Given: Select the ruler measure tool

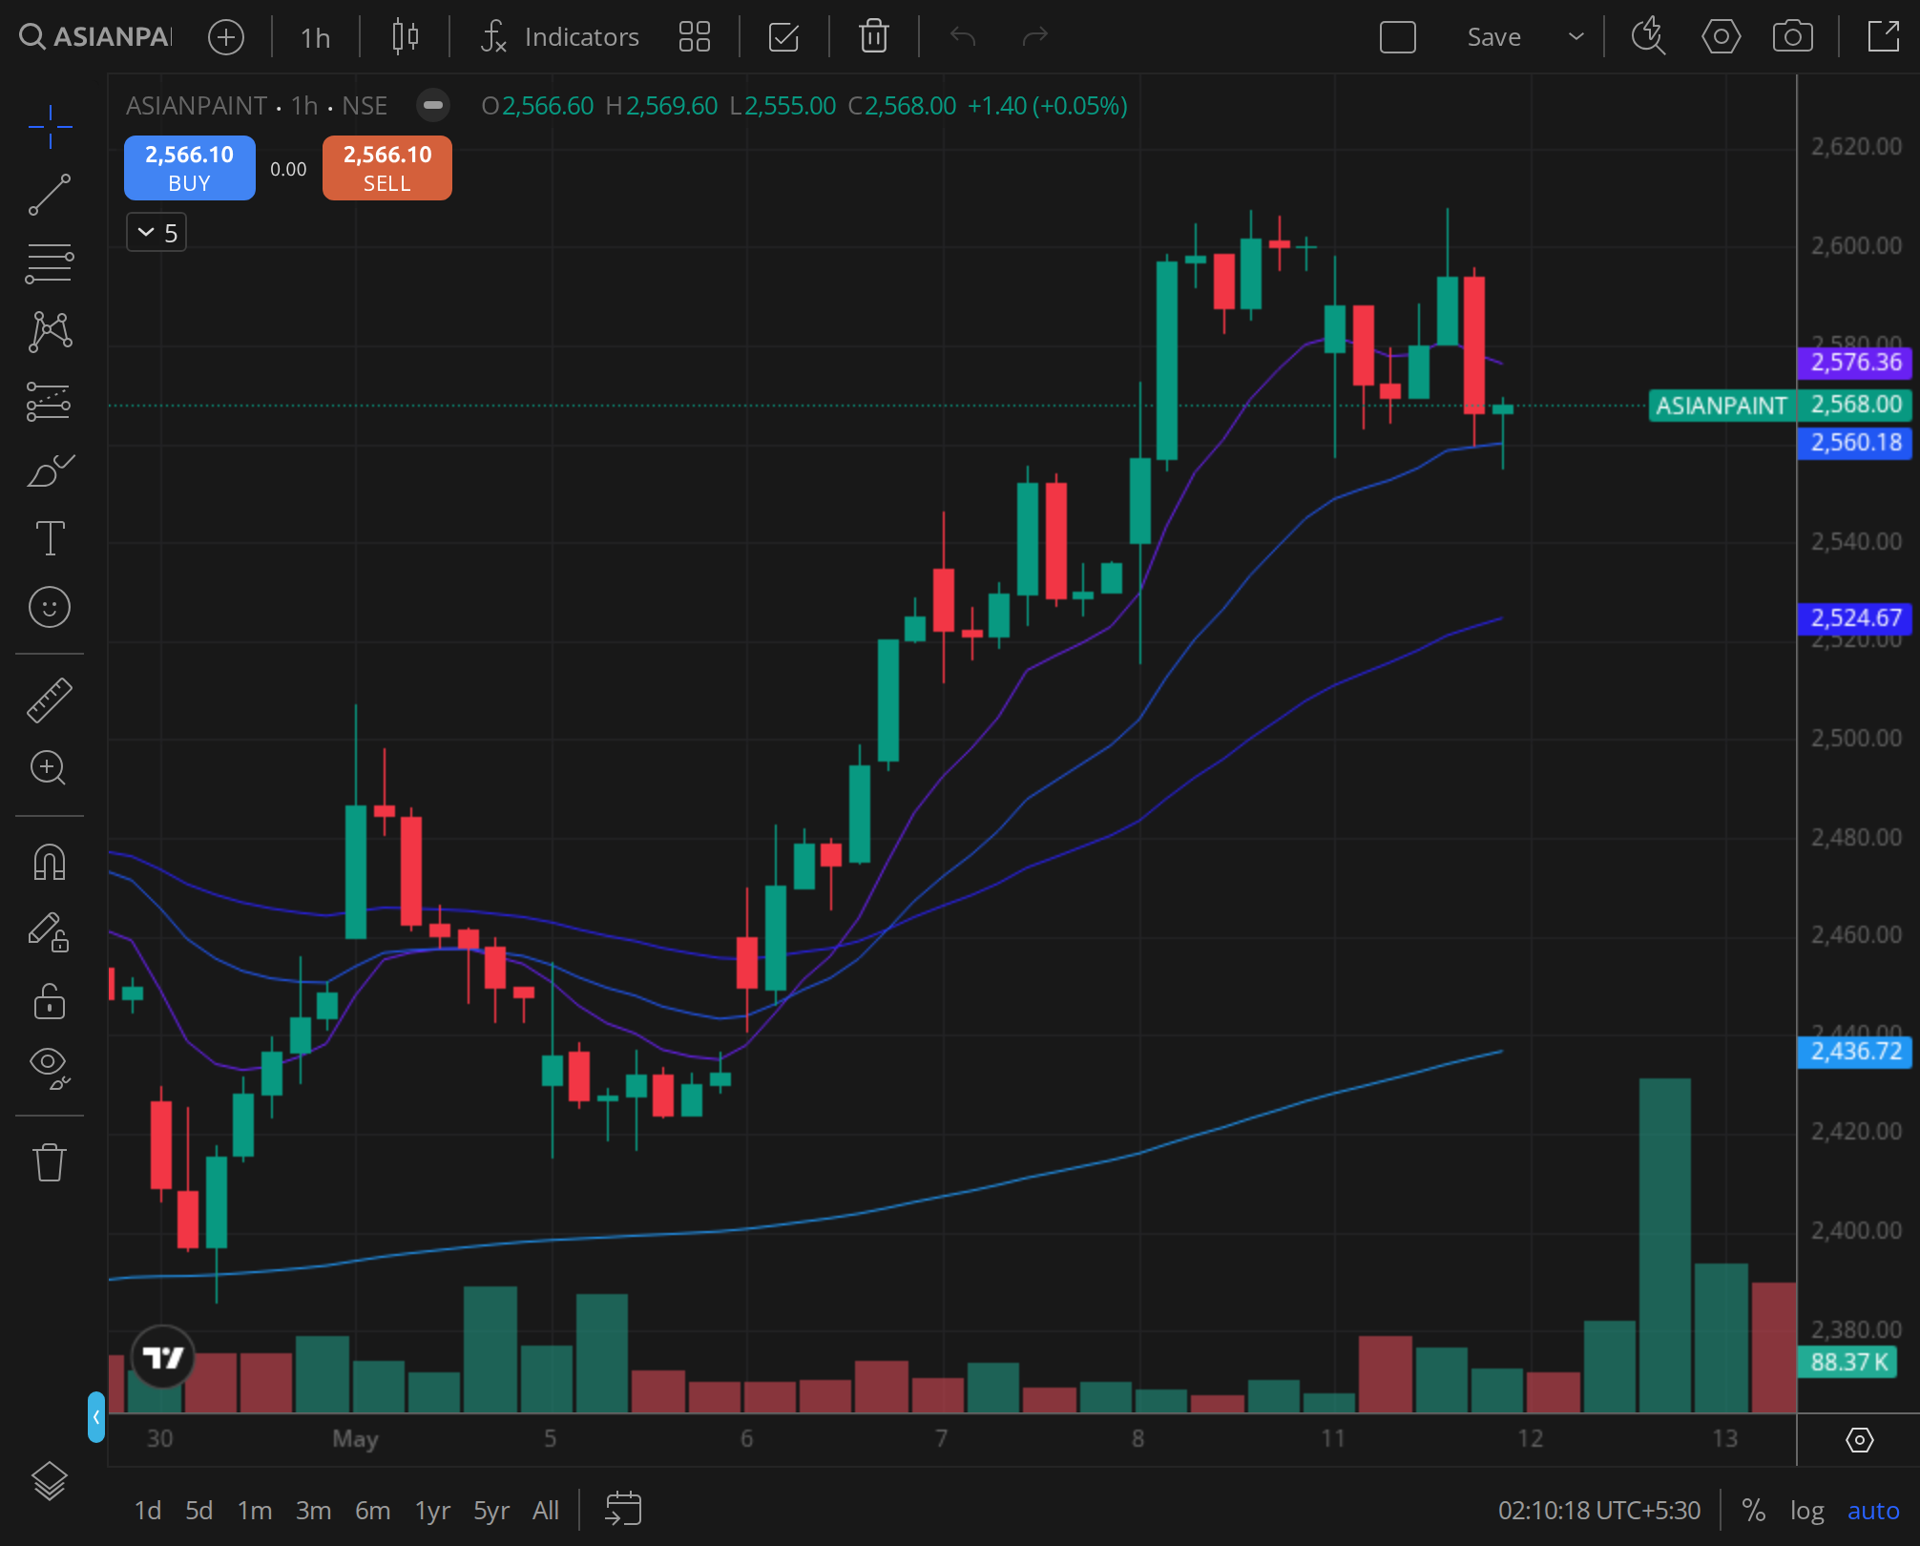Looking at the screenshot, I should [x=50, y=700].
